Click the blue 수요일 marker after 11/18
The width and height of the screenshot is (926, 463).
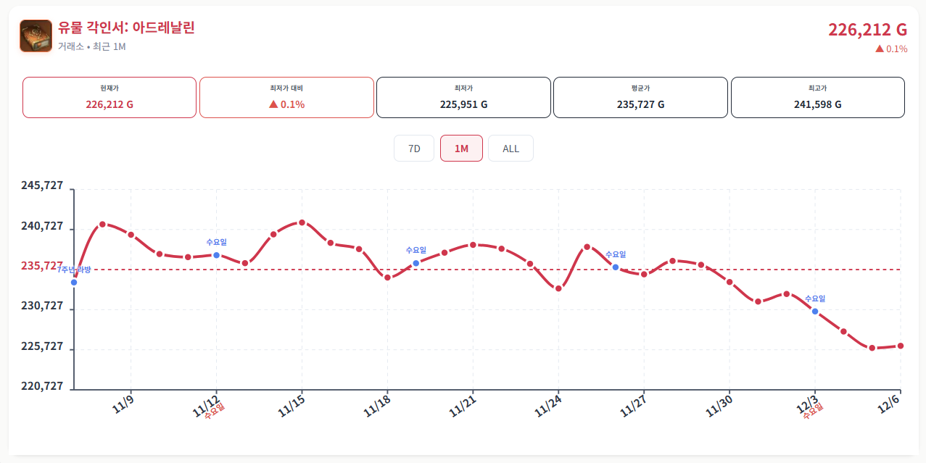[x=416, y=263]
